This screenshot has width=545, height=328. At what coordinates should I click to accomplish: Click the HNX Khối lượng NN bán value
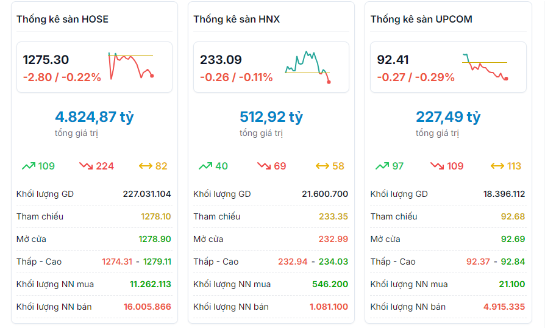tap(329, 307)
